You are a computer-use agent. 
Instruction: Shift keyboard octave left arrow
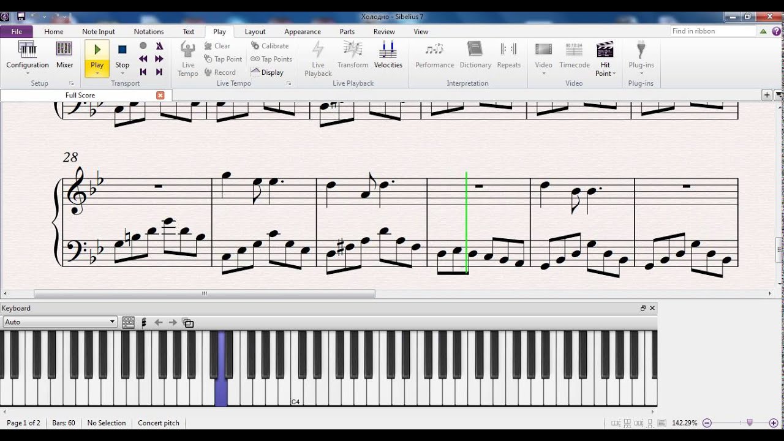[159, 322]
